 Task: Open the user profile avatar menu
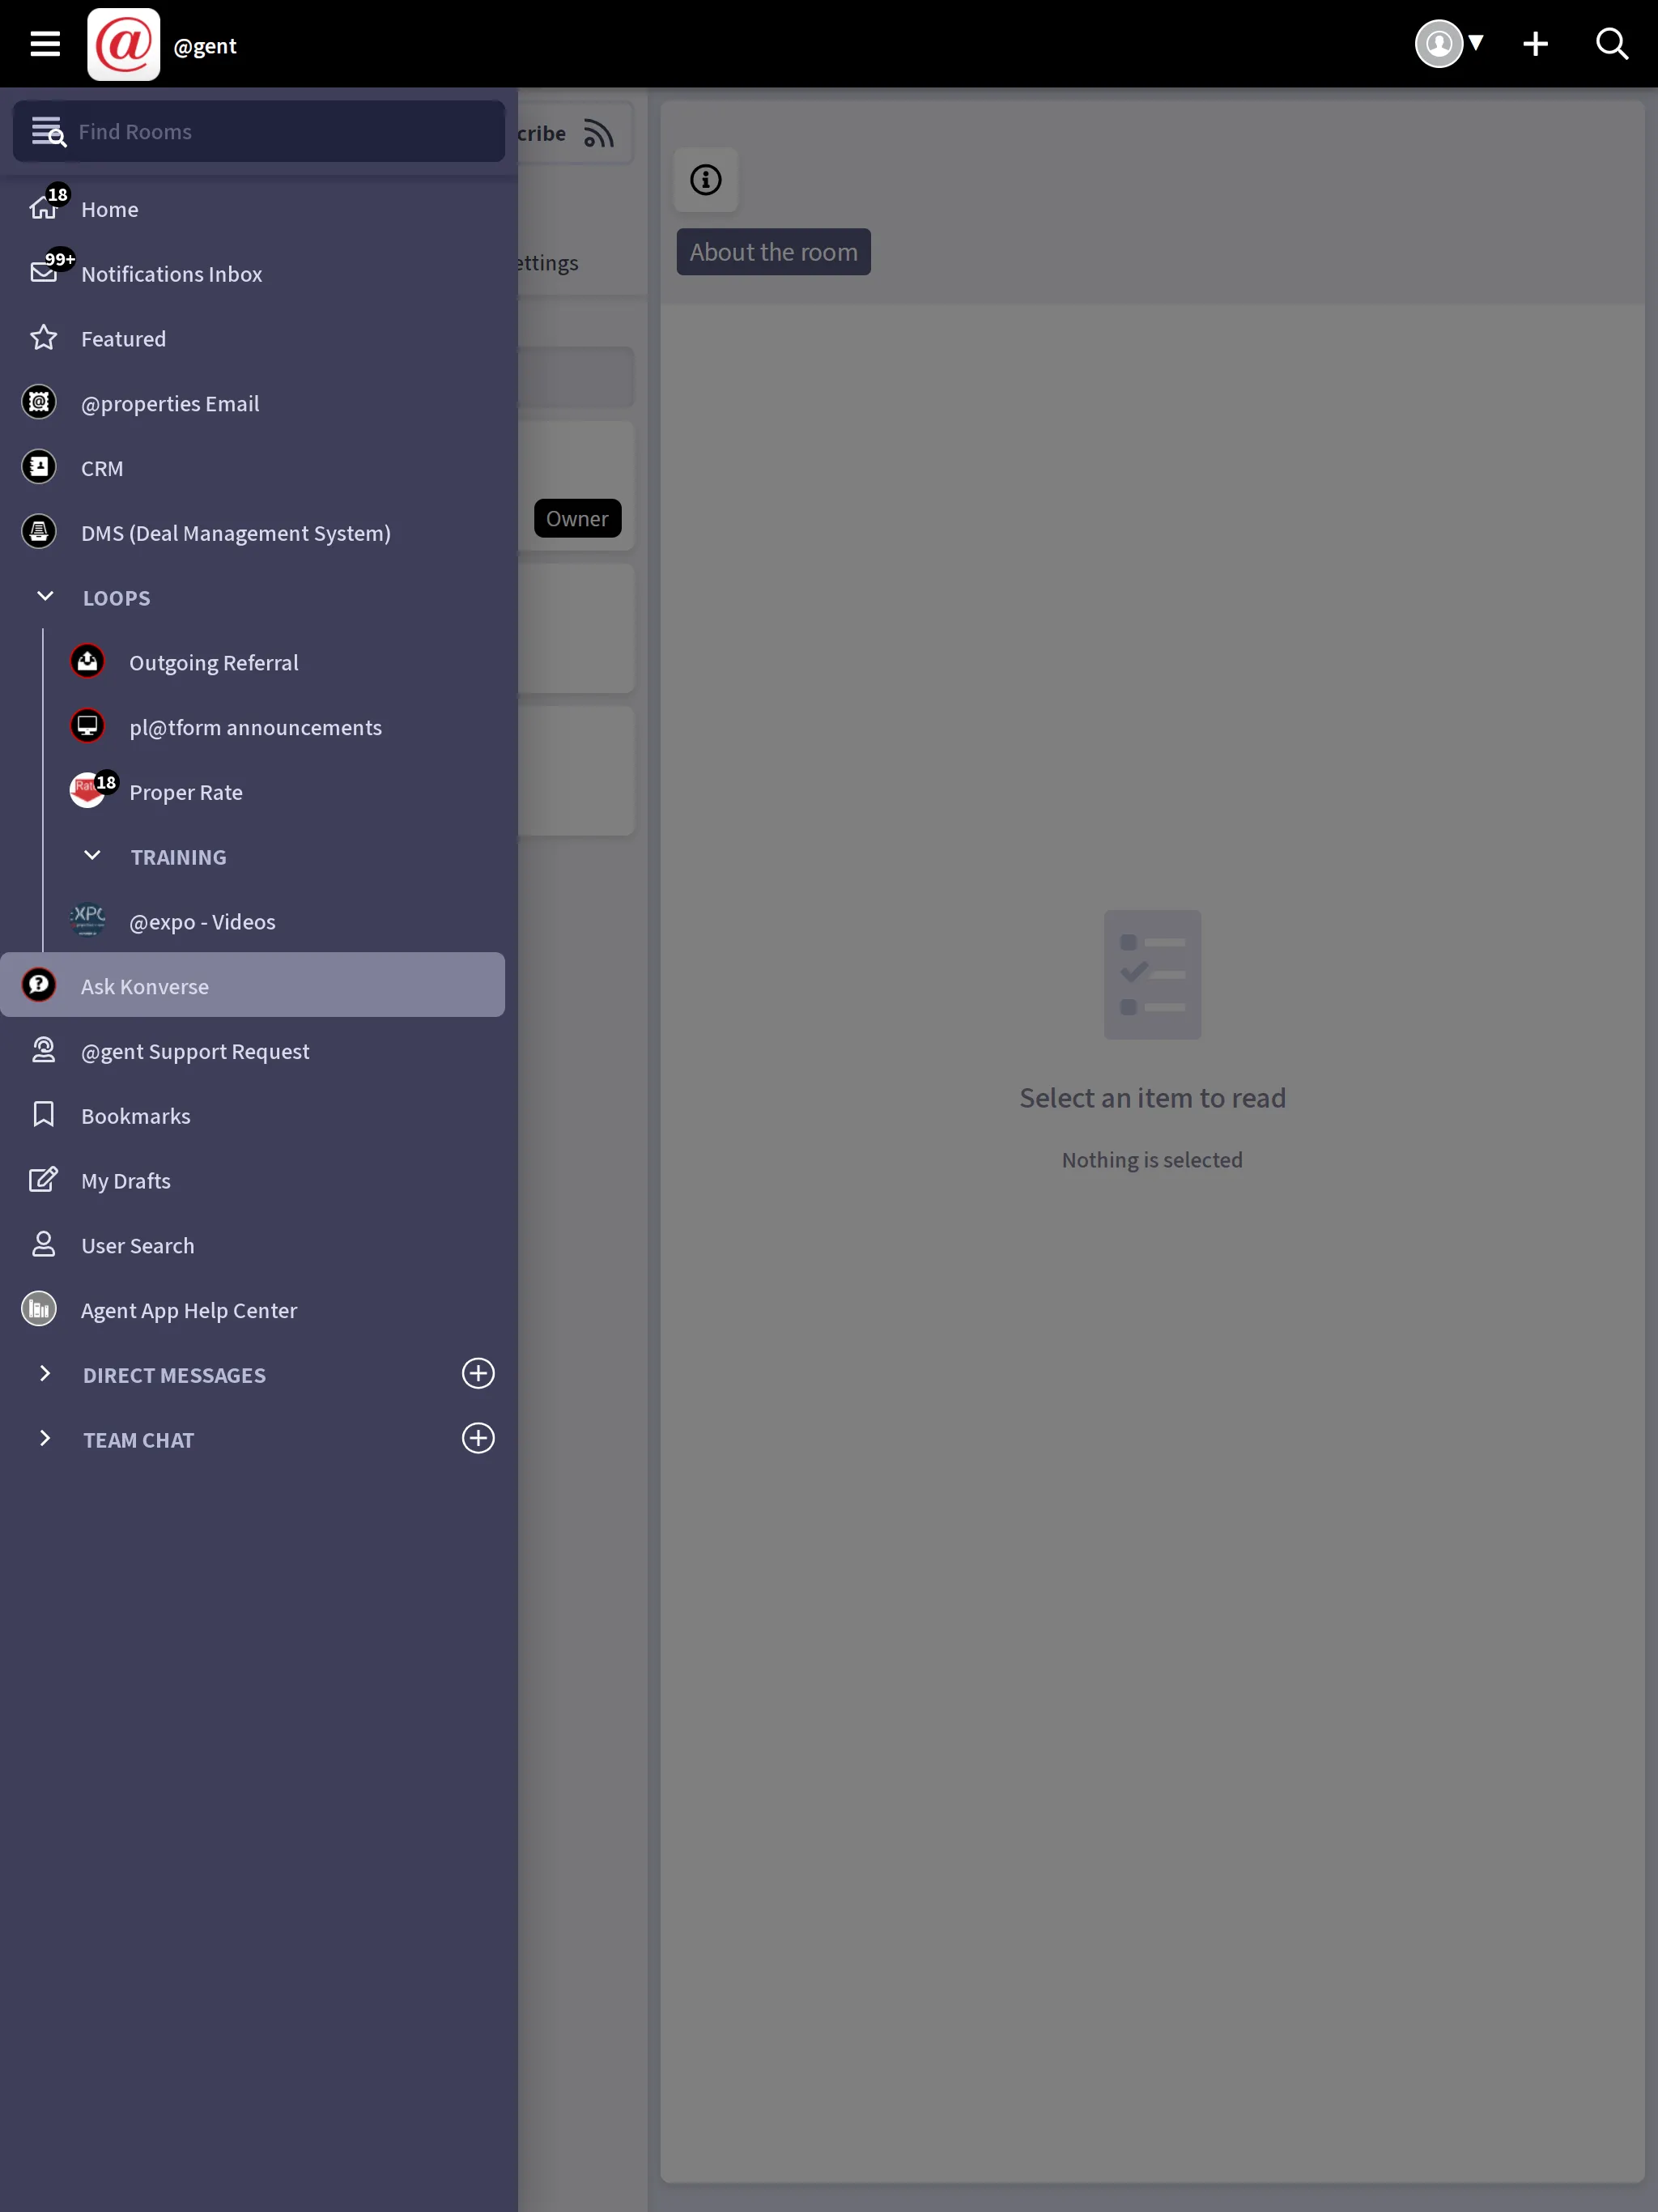(x=1448, y=44)
